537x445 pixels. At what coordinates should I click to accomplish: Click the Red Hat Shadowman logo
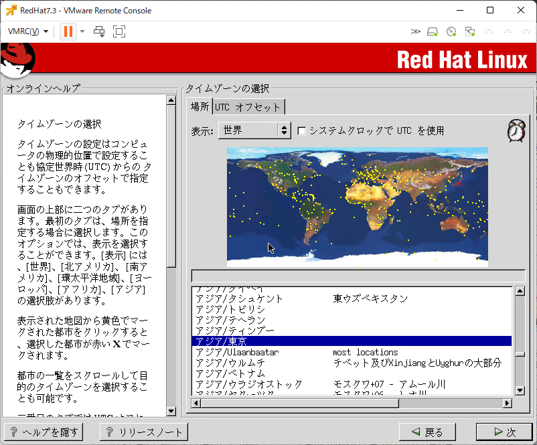18,59
